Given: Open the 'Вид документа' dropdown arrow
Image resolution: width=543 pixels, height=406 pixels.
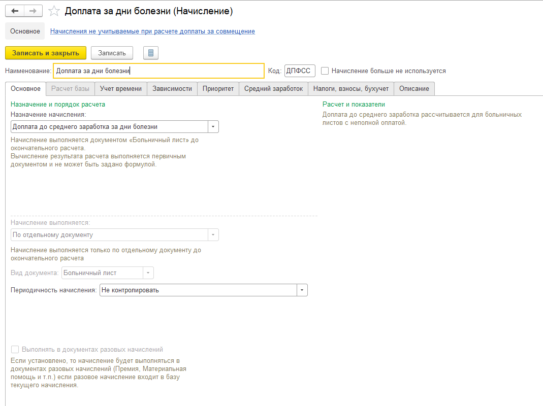Looking at the screenshot, I should (148, 273).
